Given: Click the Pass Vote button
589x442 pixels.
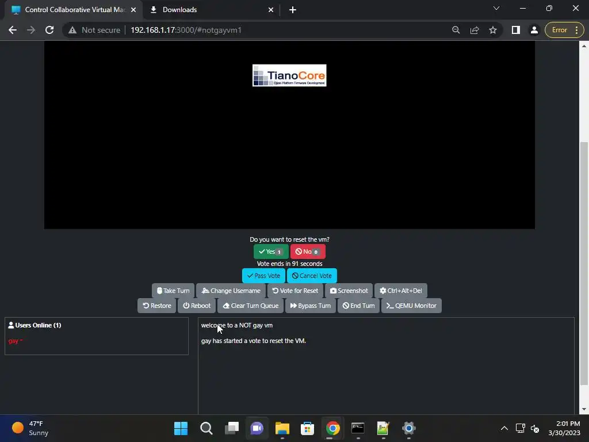Looking at the screenshot, I should [x=263, y=276].
